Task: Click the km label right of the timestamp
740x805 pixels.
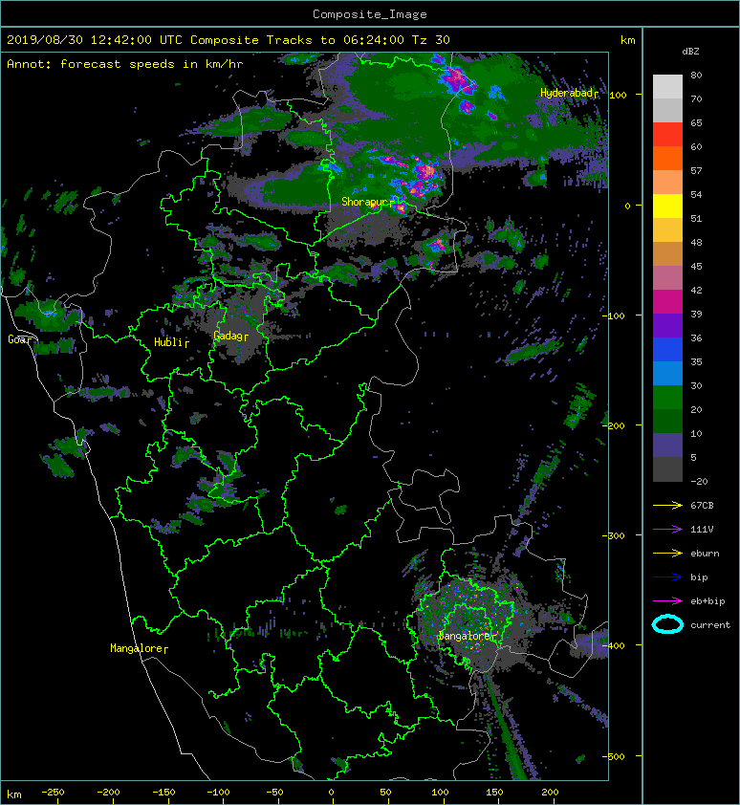Action: click(627, 40)
